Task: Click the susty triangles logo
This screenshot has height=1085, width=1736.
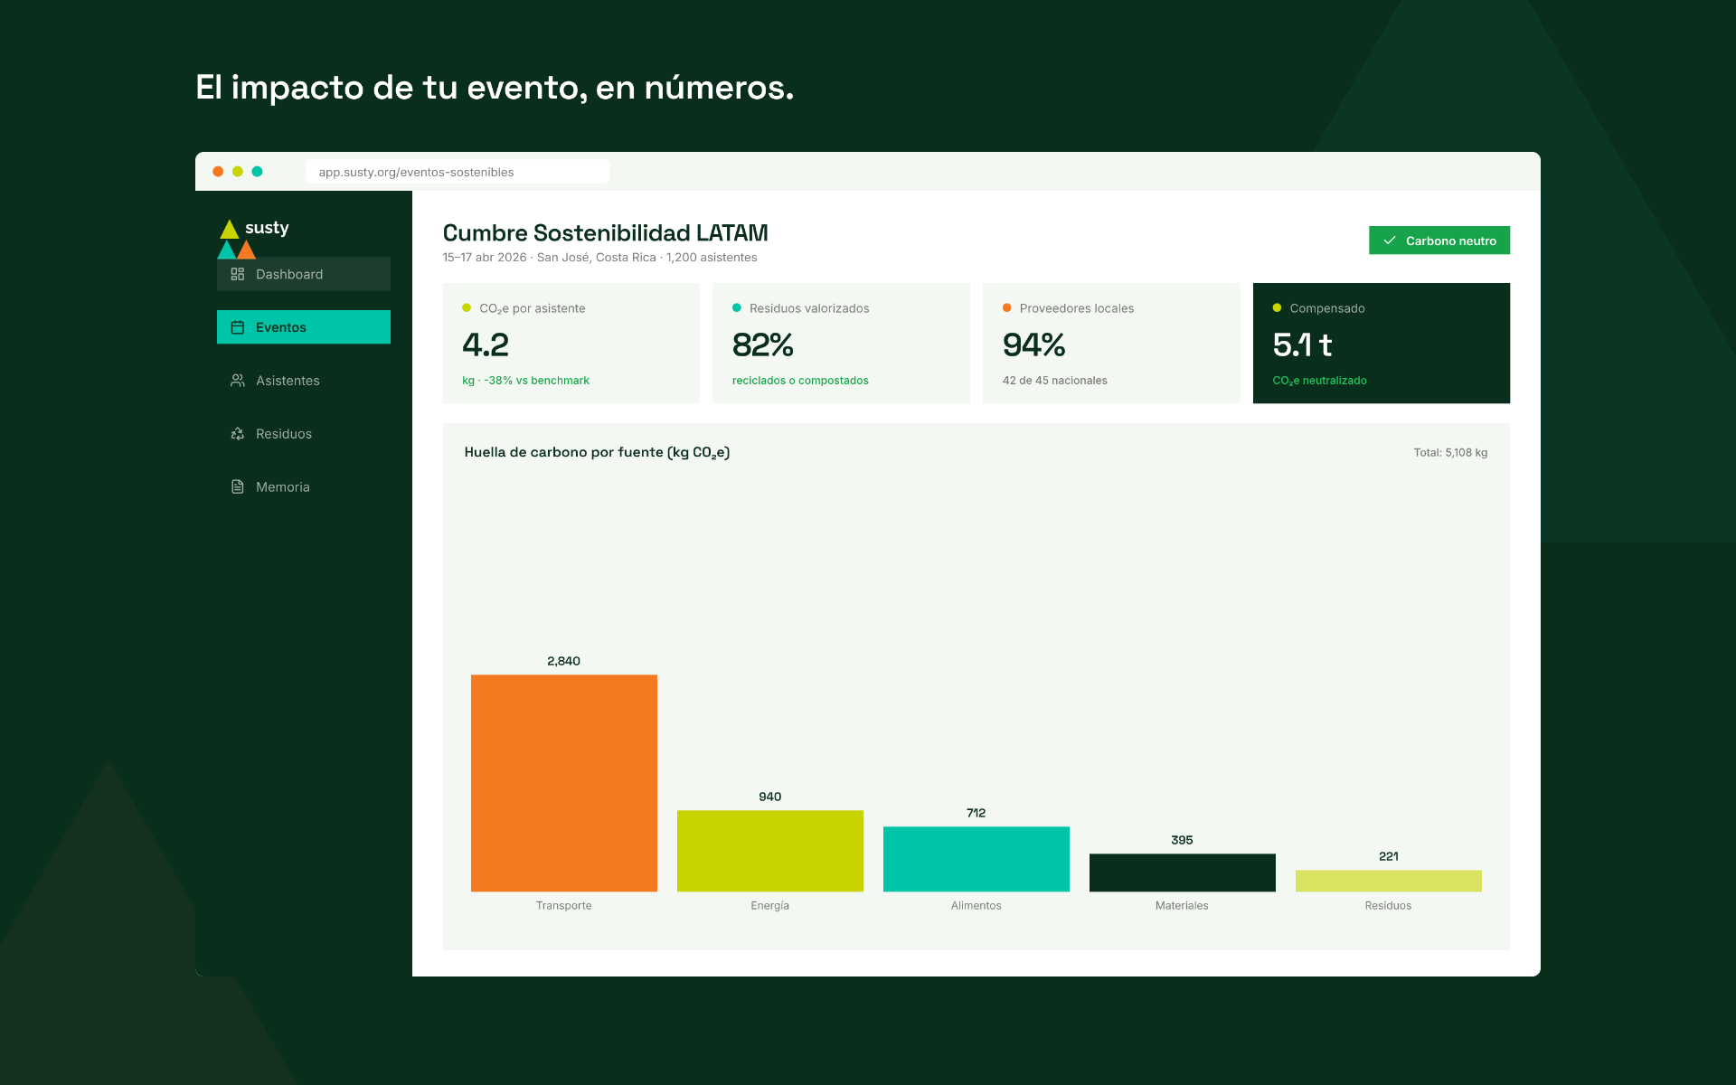Action: [237, 239]
